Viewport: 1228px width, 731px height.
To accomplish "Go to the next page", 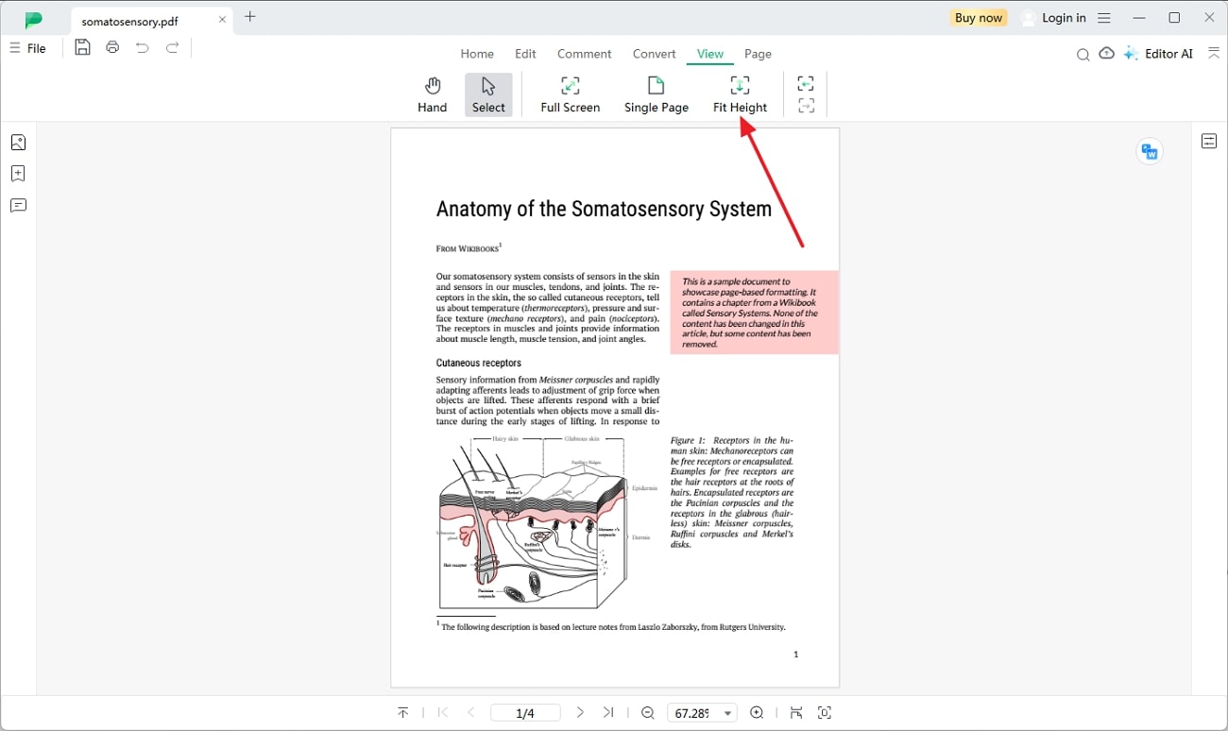I will point(580,713).
